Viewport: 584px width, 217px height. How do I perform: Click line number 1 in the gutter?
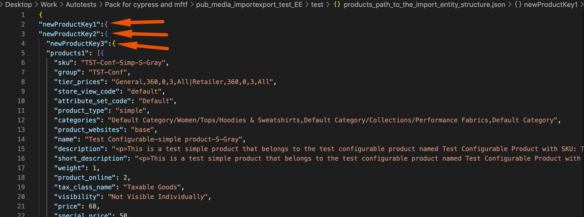point(23,15)
